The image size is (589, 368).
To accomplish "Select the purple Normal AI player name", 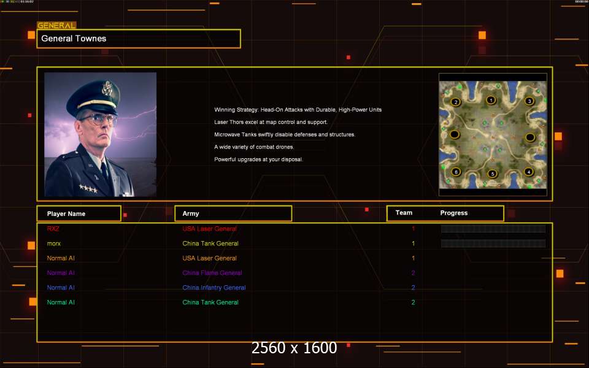I will coord(61,273).
